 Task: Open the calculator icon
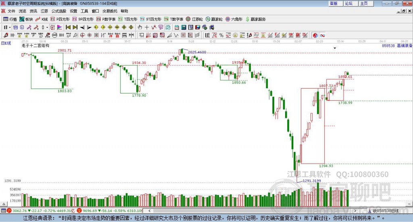pyautogui.click(x=184, y=27)
